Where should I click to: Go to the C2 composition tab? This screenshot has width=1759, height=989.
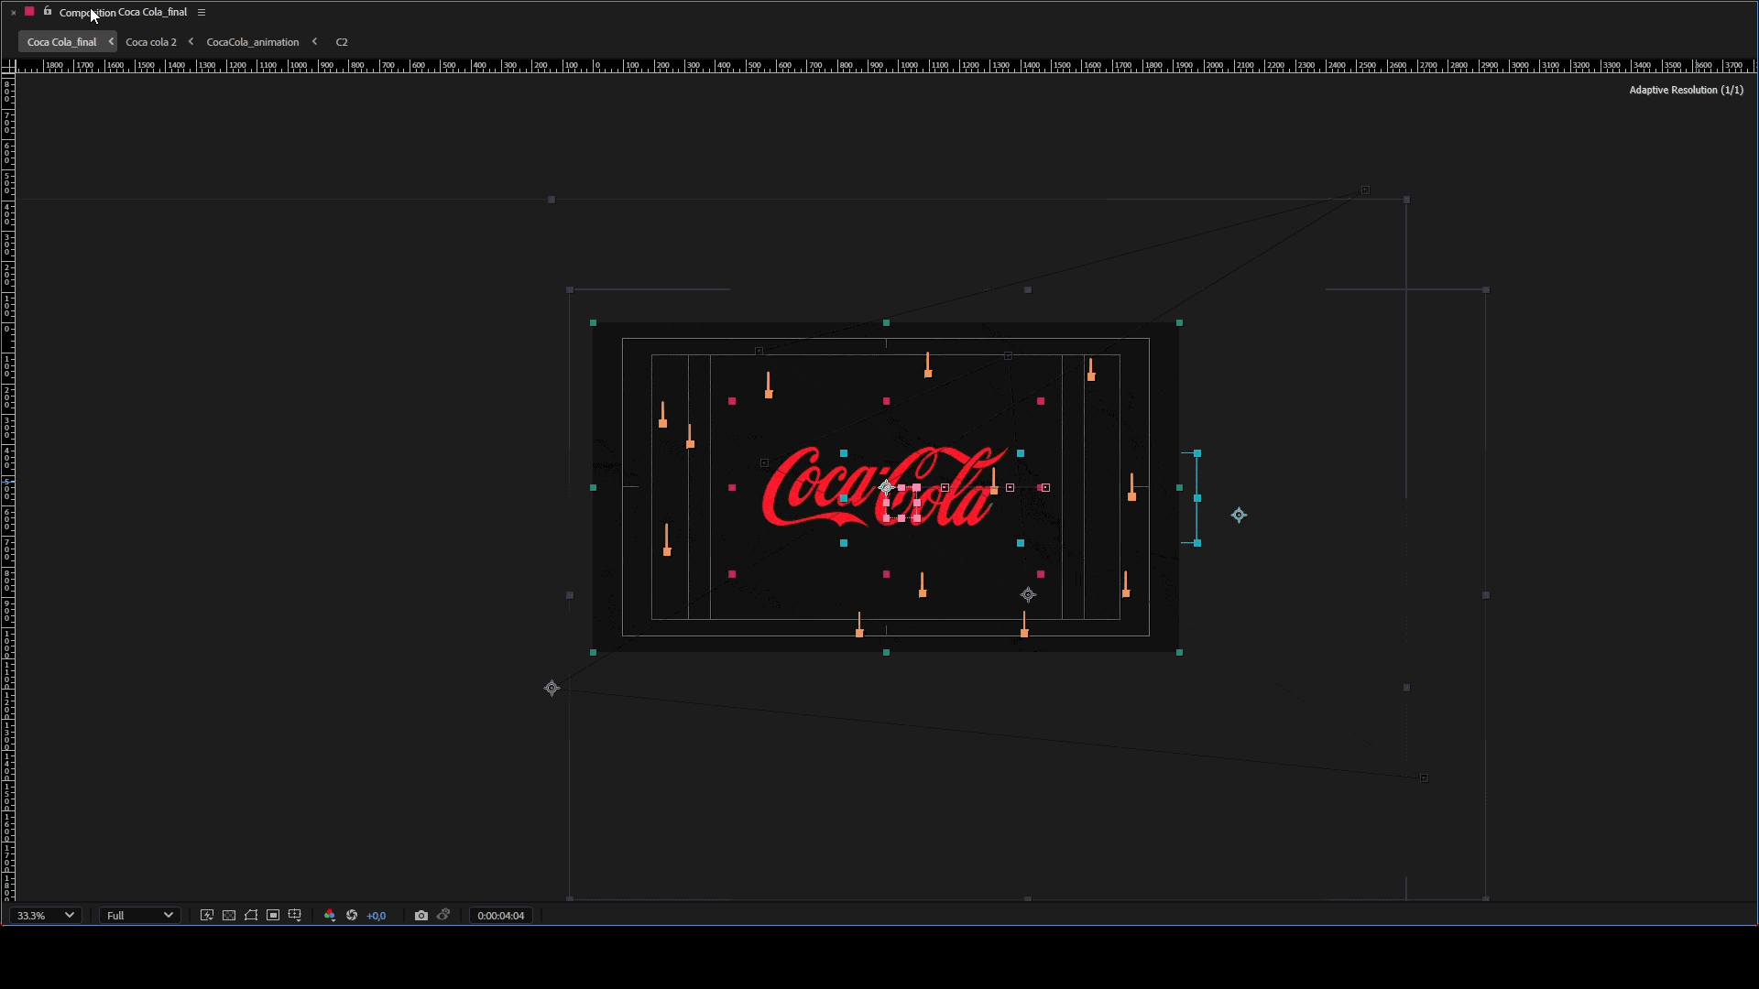pyautogui.click(x=342, y=42)
